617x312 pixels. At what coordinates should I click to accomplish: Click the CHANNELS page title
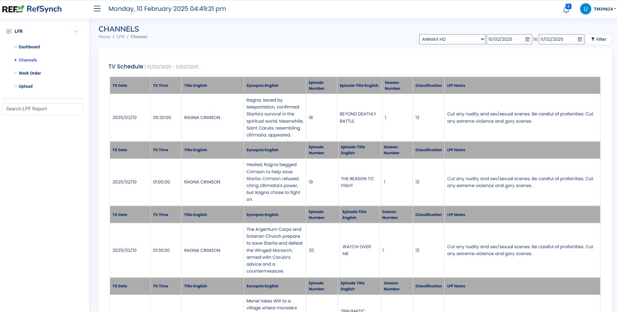coord(119,29)
